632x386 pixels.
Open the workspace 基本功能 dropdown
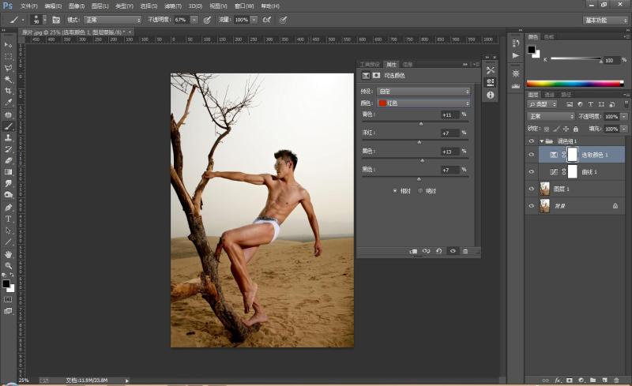pos(605,21)
